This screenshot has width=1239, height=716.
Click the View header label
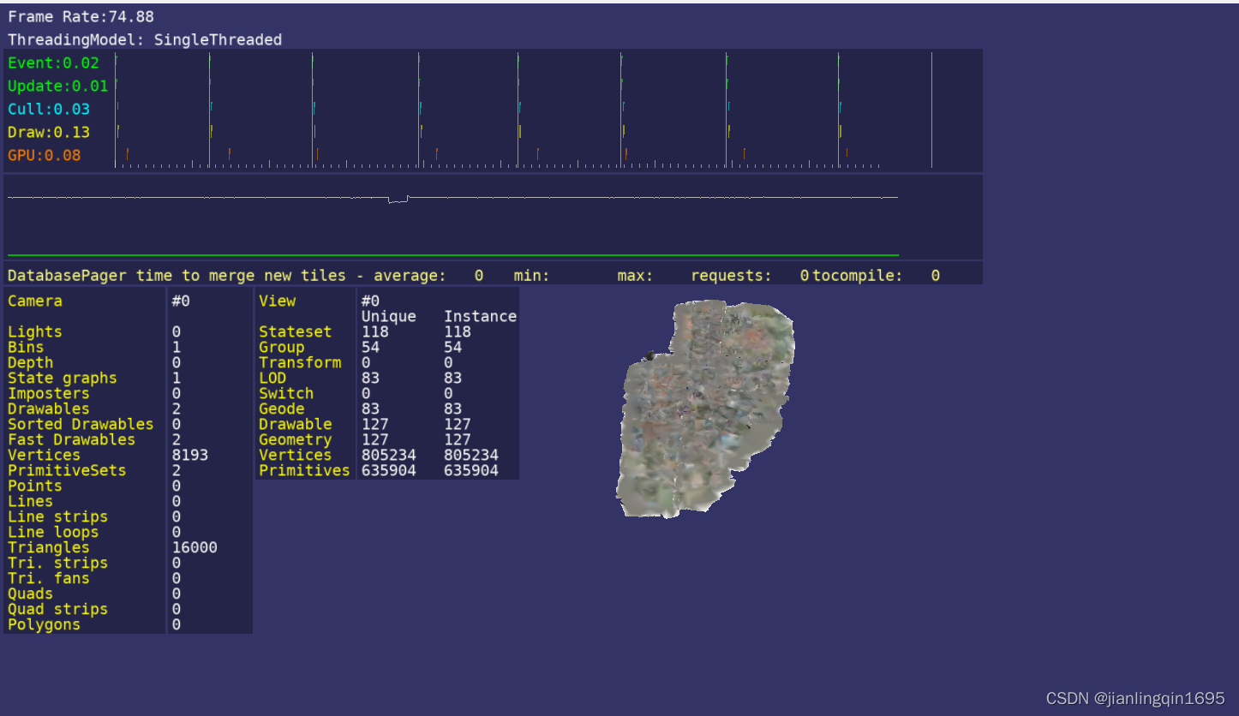278,301
